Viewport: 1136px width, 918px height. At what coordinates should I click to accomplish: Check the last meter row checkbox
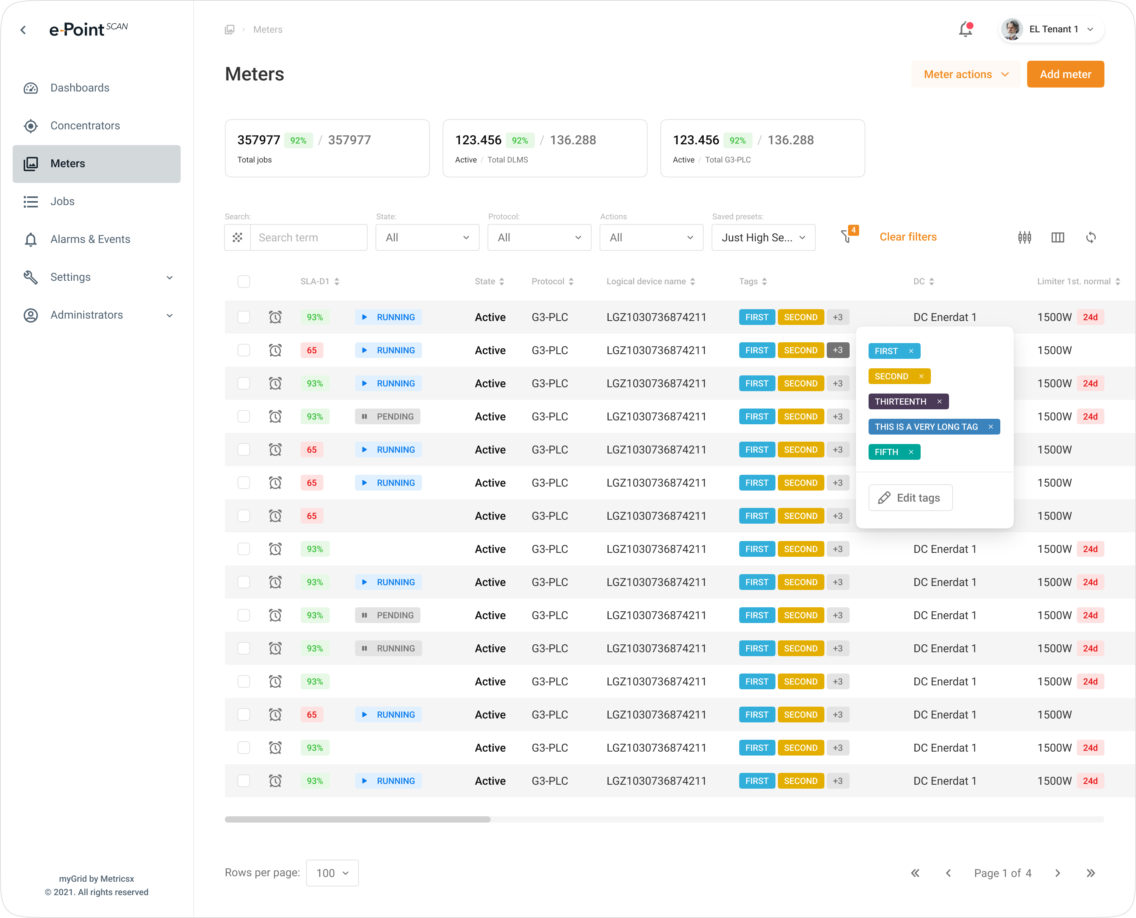point(244,781)
